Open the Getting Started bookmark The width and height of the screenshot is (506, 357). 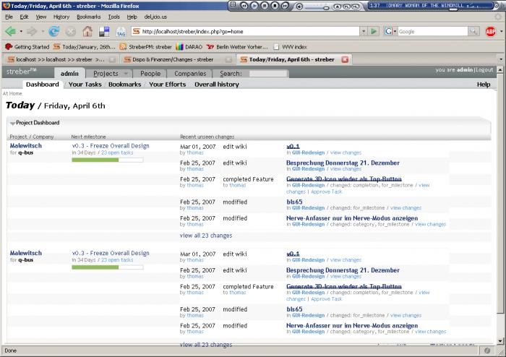27,47
